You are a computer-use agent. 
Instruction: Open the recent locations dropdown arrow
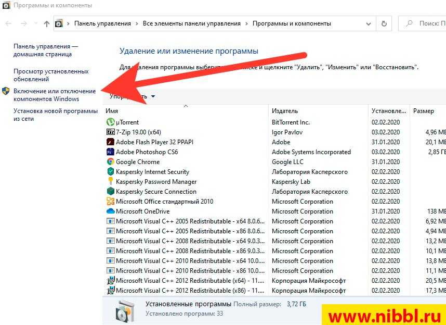click(x=36, y=23)
